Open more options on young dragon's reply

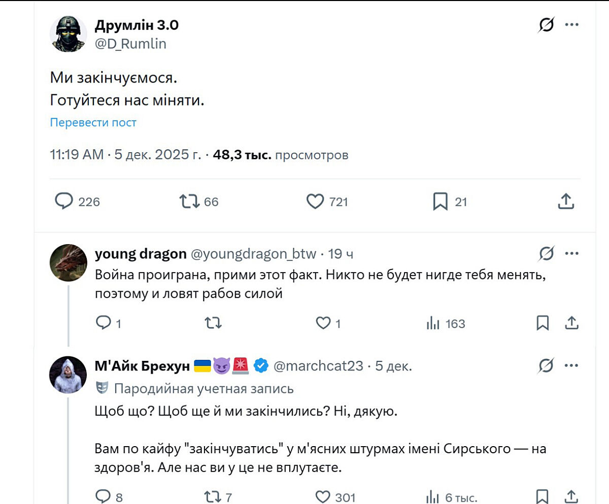click(x=572, y=253)
